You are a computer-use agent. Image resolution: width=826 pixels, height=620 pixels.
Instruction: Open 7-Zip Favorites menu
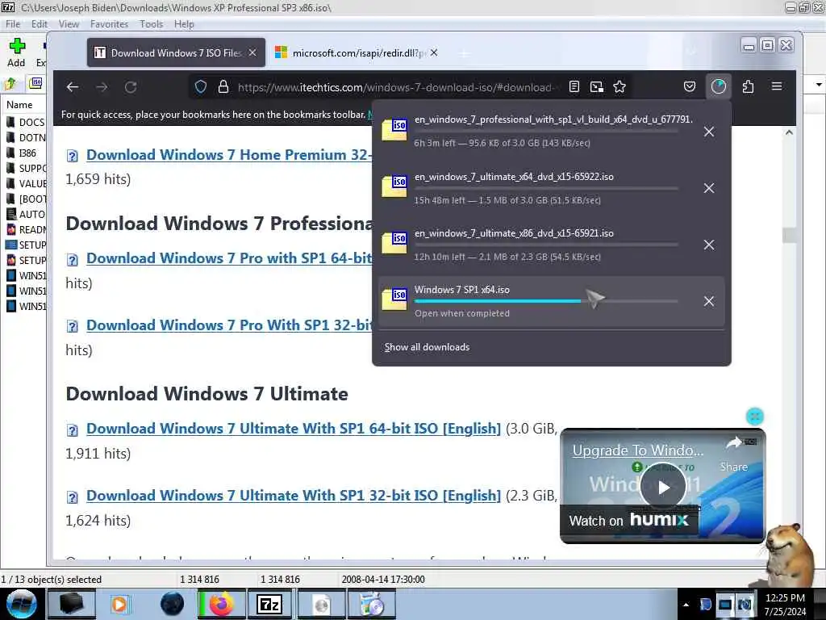coord(109,24)
